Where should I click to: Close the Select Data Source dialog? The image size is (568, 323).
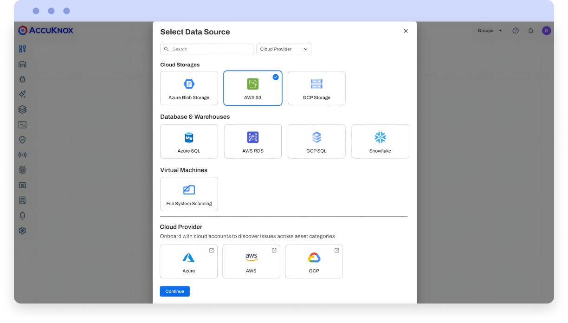tap(406, 31)
